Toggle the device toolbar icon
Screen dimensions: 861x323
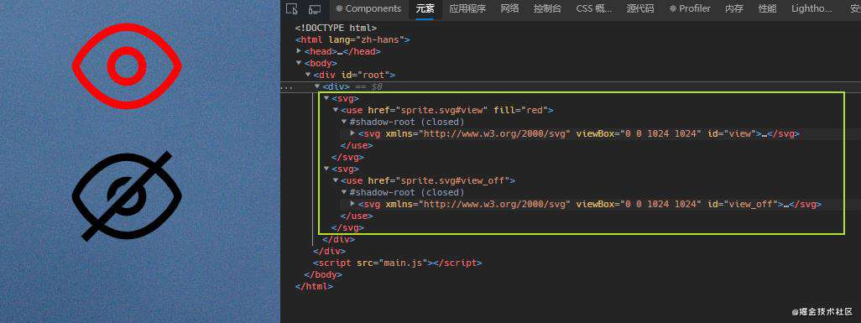(315, 8)
